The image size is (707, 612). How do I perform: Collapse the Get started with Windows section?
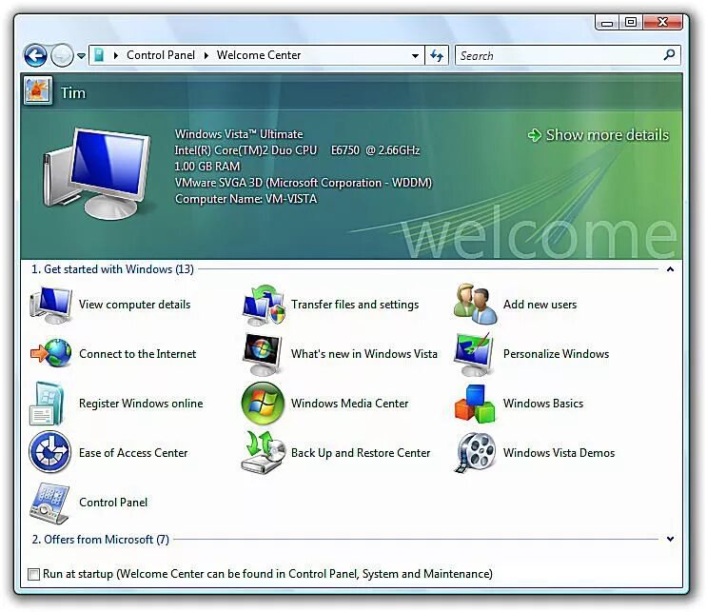[671, 269]
